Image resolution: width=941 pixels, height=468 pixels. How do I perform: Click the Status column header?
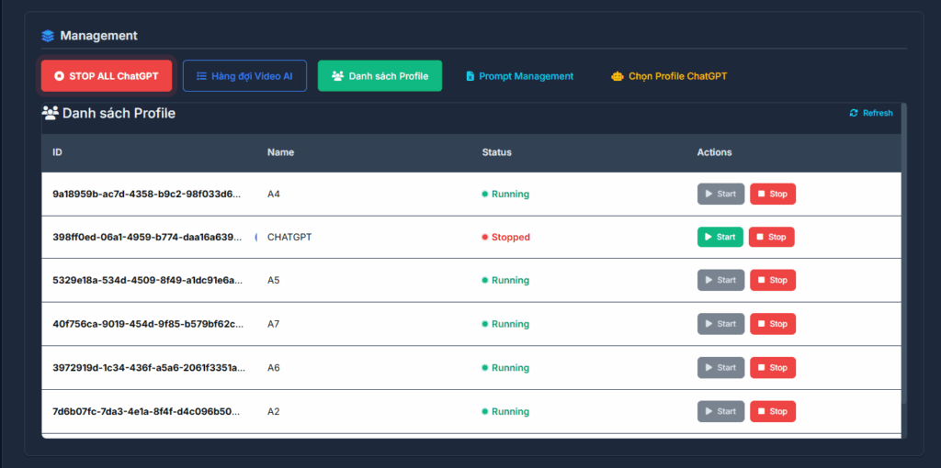pyautogui.click(x=496, y=152)
